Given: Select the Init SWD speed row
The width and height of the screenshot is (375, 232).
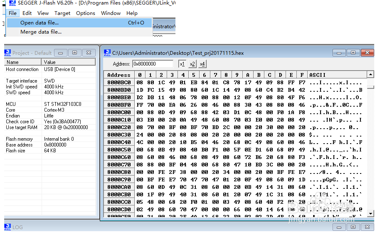Looking at the screenshot, I should pyautogui.click(x=50, y=87).
